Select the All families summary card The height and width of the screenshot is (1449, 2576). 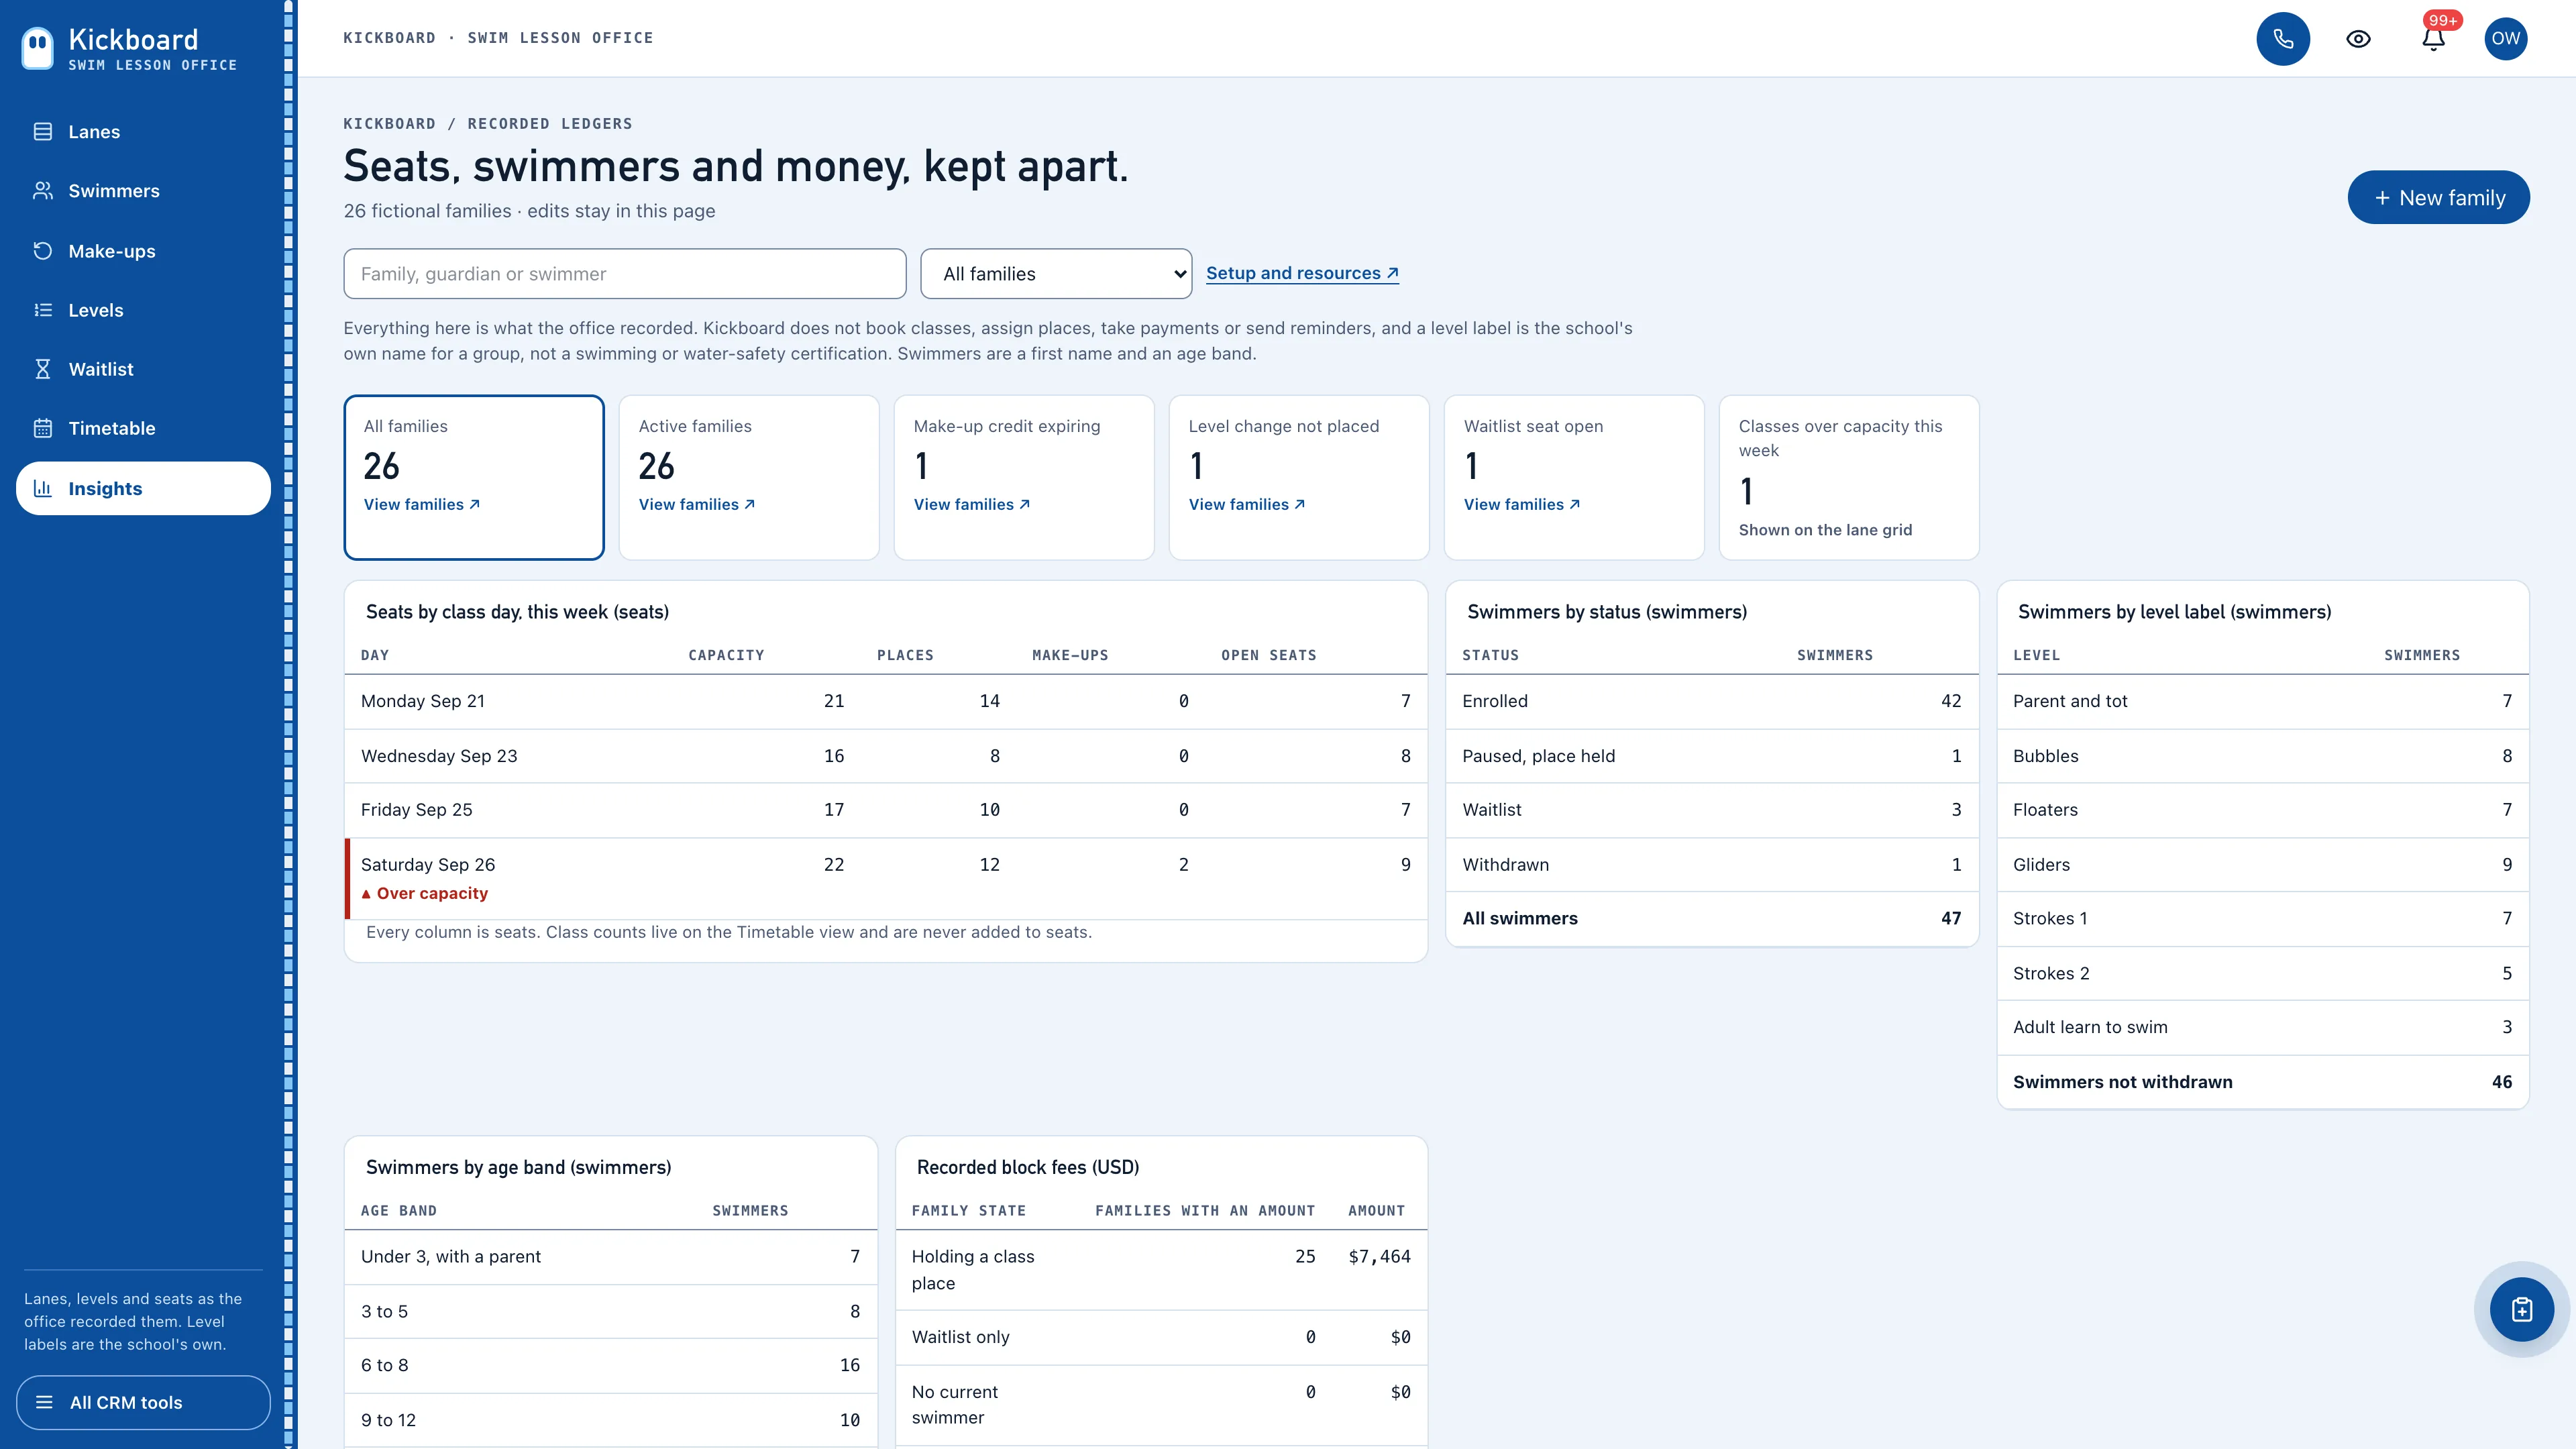pyautogui.click(x=474, y=478)
